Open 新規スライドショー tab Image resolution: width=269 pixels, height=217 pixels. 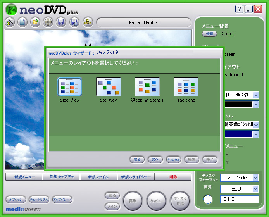pyautogui.click(x=136, y=177)
